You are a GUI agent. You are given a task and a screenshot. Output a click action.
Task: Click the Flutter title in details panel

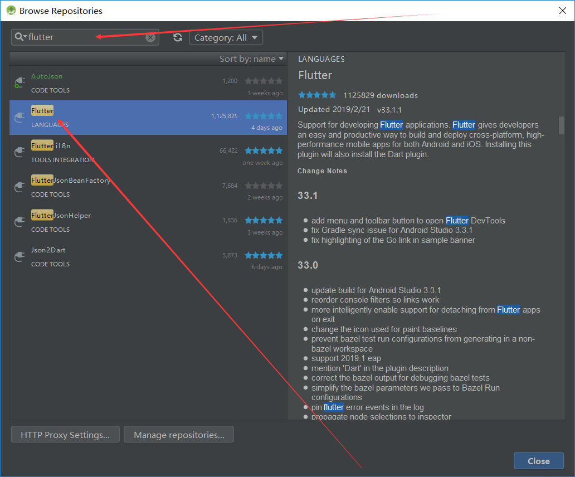315,75
